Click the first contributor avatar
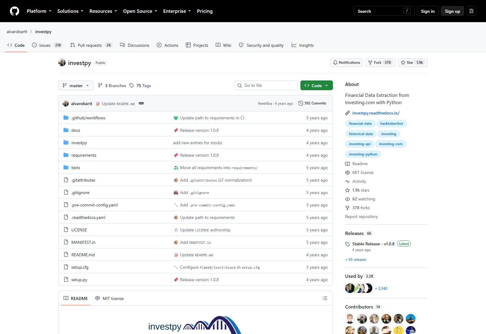 [350, 319]
